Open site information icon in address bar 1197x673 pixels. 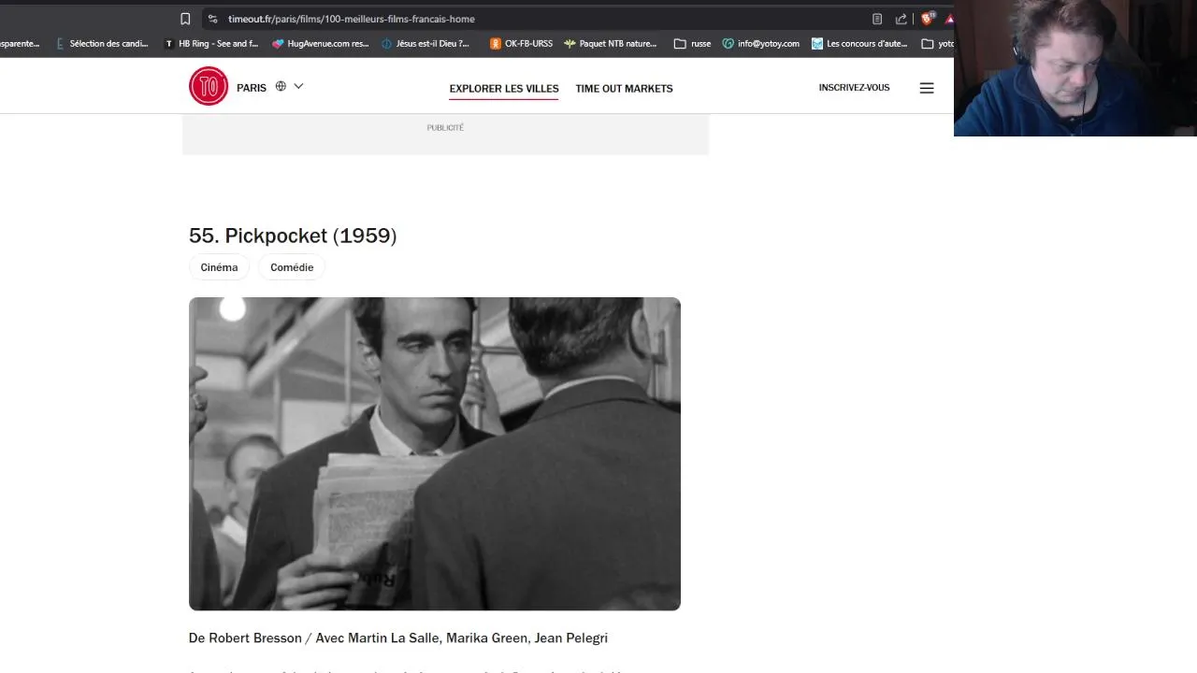[213, 19]
